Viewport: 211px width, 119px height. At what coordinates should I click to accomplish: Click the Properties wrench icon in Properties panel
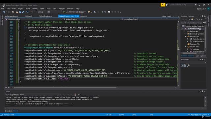point(188,66)
